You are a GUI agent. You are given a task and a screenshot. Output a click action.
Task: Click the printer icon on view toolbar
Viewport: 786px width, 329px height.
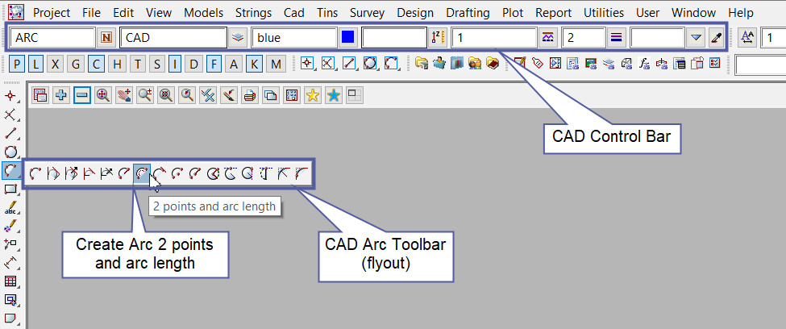click(250, 95)
